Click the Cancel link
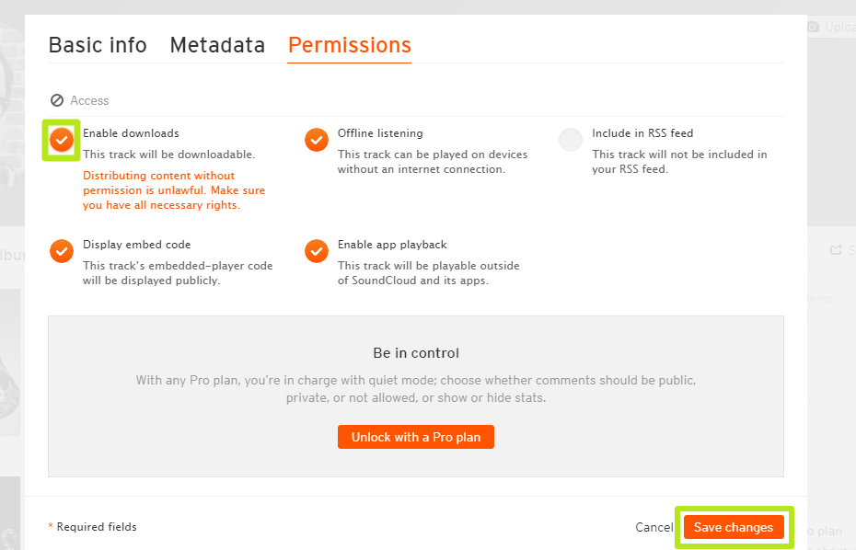Viewport: 856px width, 550px height. pos(654,527)
